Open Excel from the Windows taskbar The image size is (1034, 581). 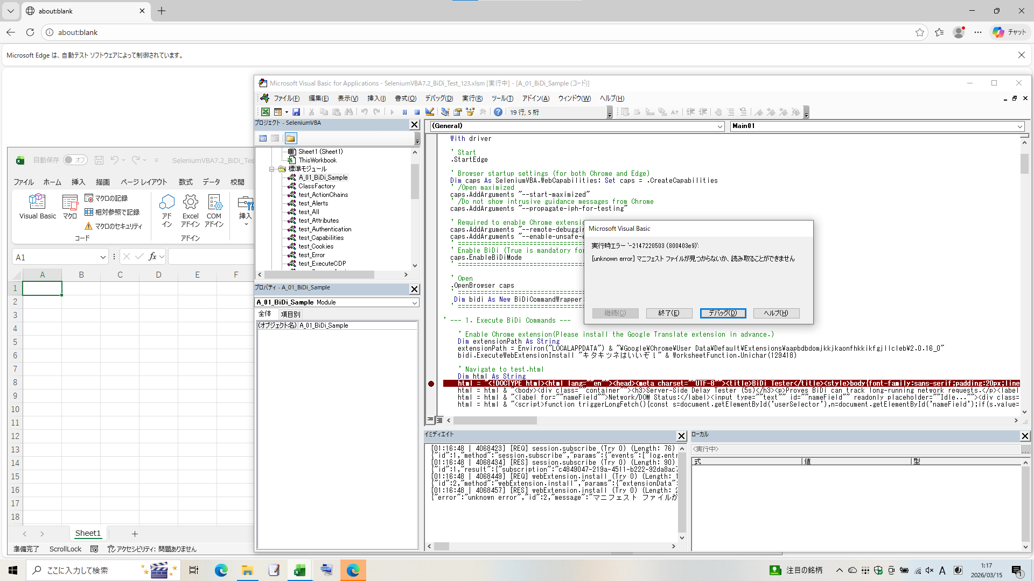click(x=300, y=570)
